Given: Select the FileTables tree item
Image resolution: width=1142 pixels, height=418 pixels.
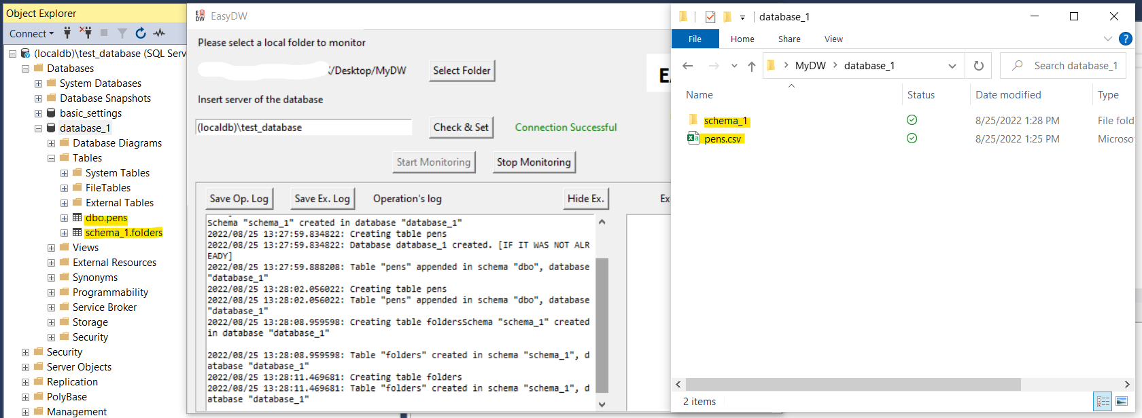Looking at the screenshot, I should click(107, 188).
